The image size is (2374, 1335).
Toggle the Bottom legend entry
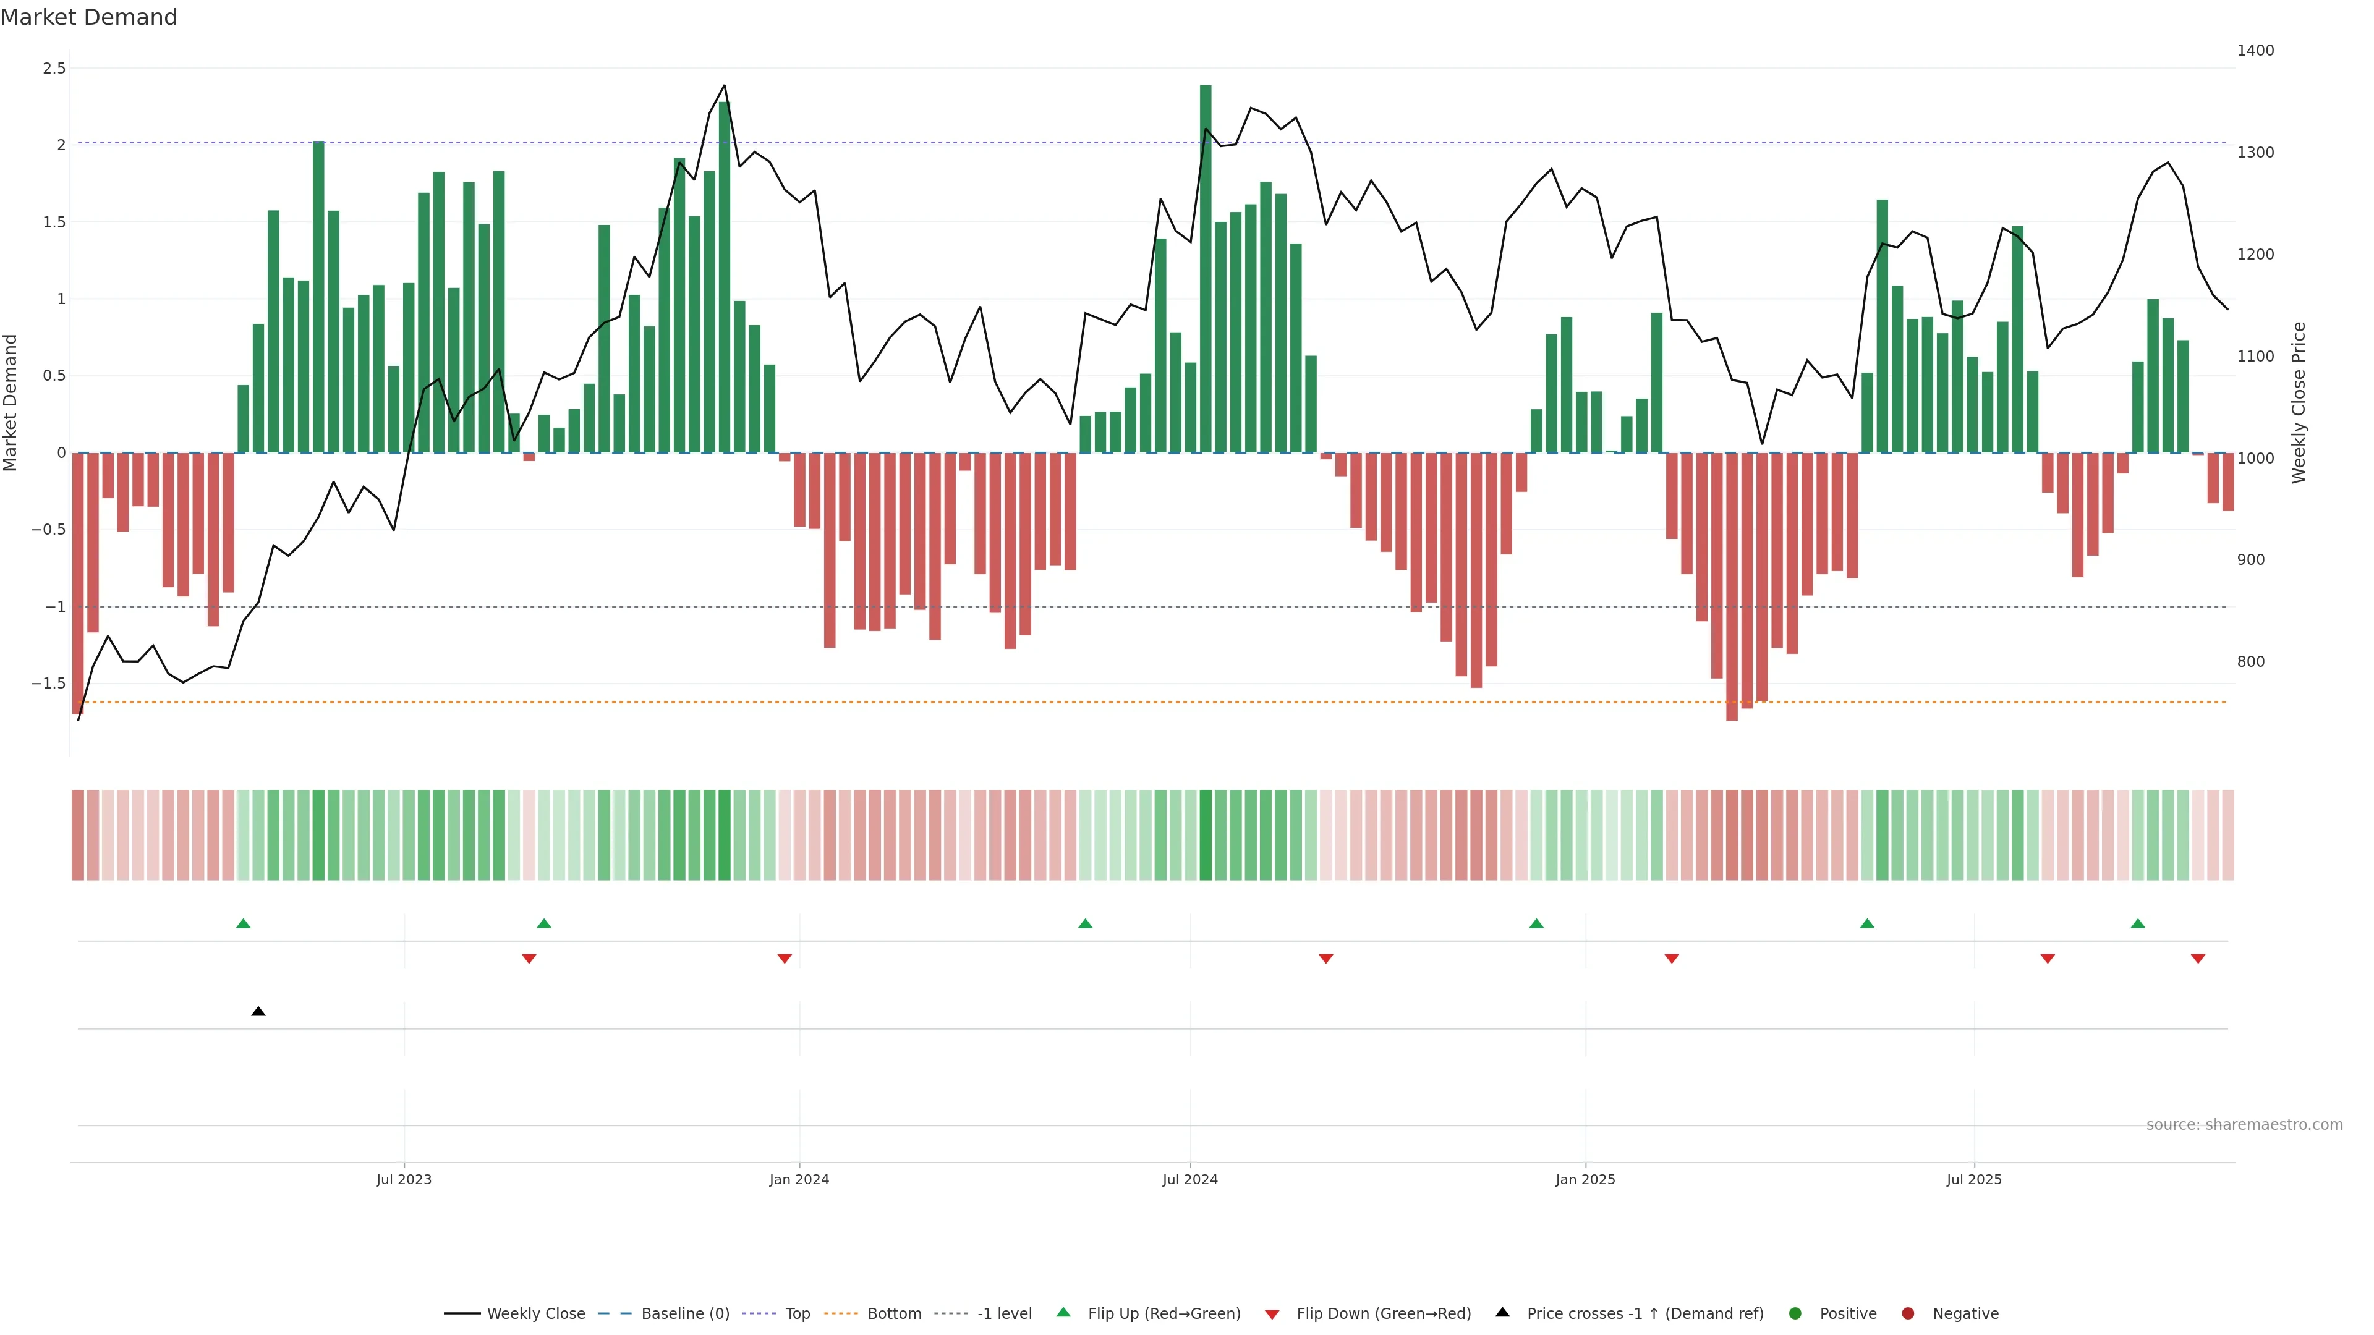(894, 1314)
